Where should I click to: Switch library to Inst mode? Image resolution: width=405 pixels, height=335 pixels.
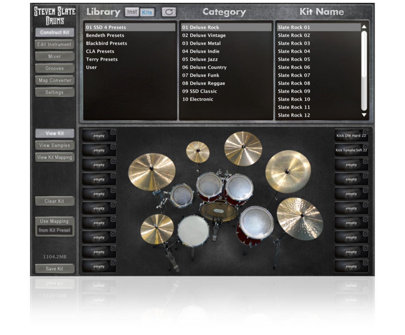[x=132, y=12]
